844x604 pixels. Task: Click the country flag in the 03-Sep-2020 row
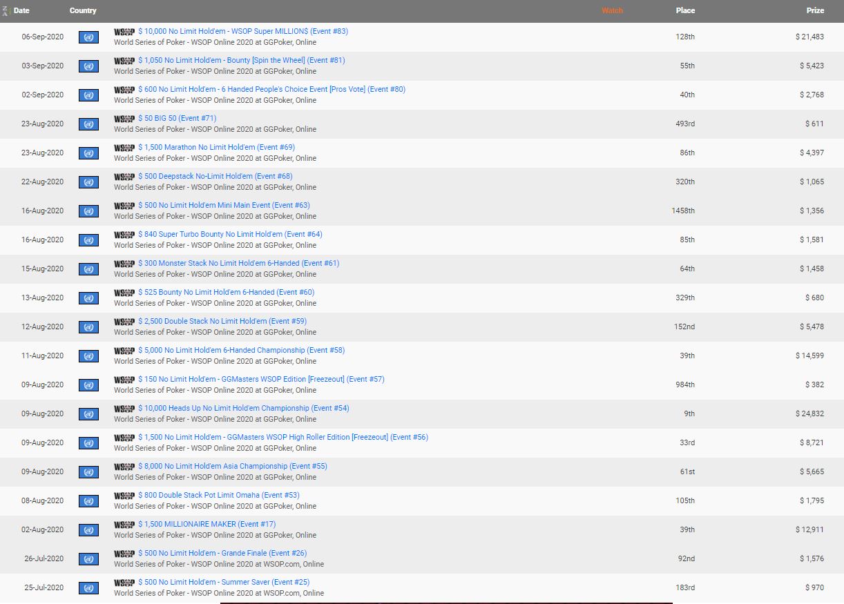click(88, 66)
